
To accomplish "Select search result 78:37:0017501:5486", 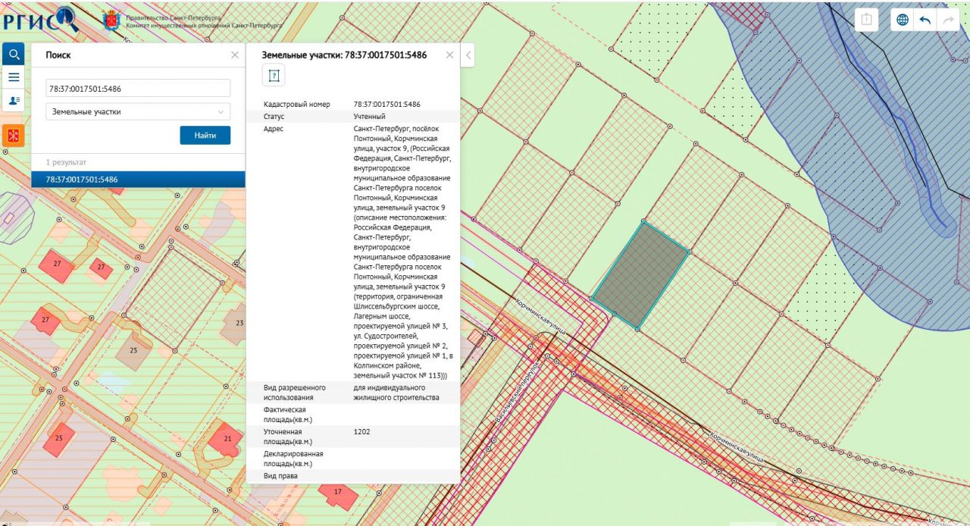I will 138,180.
